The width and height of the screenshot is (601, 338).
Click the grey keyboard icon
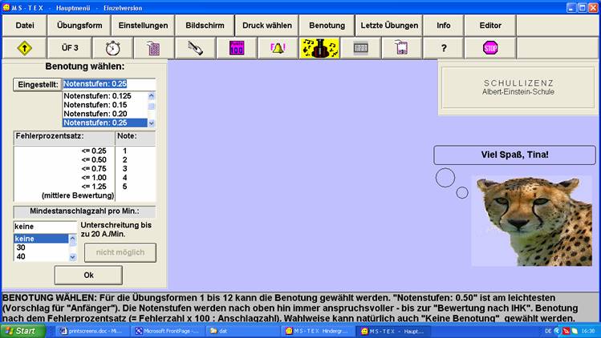coord(360,48)
